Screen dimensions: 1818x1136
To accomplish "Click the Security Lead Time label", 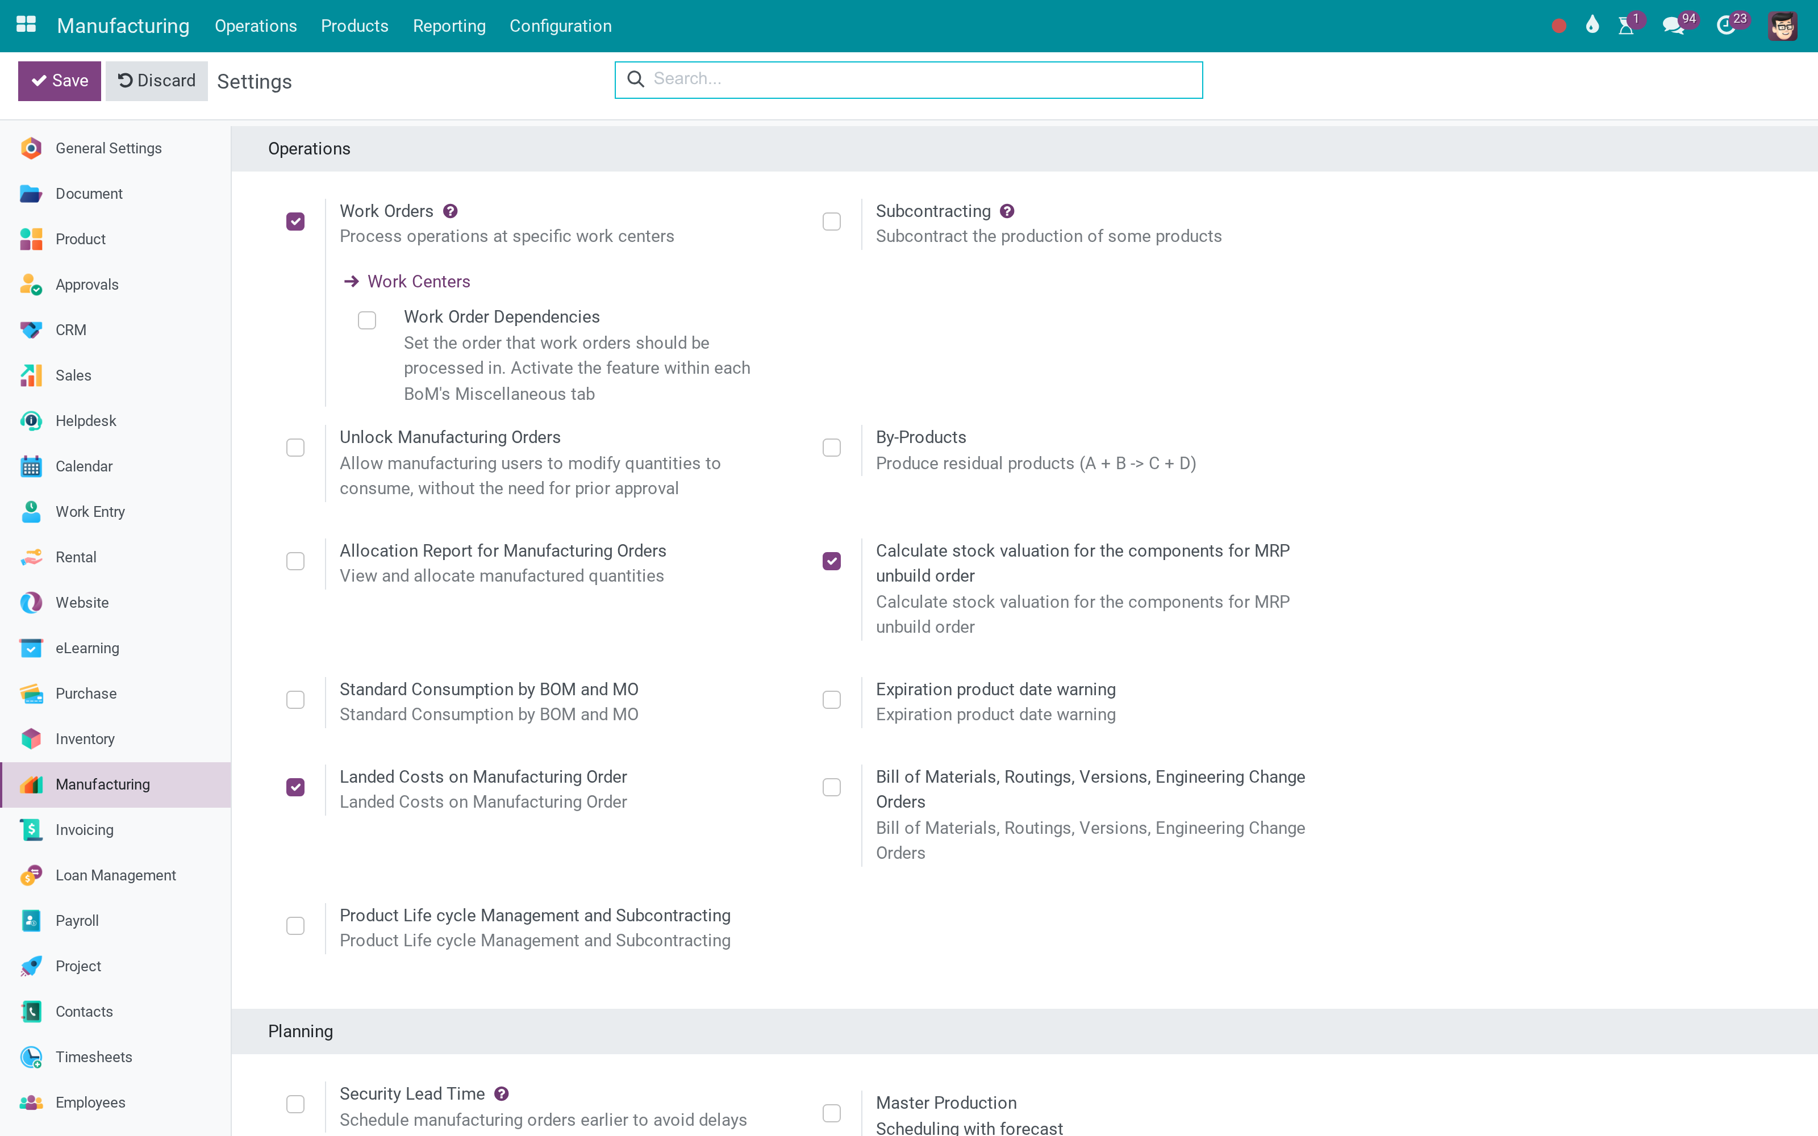I will (x=412, y=1094).
